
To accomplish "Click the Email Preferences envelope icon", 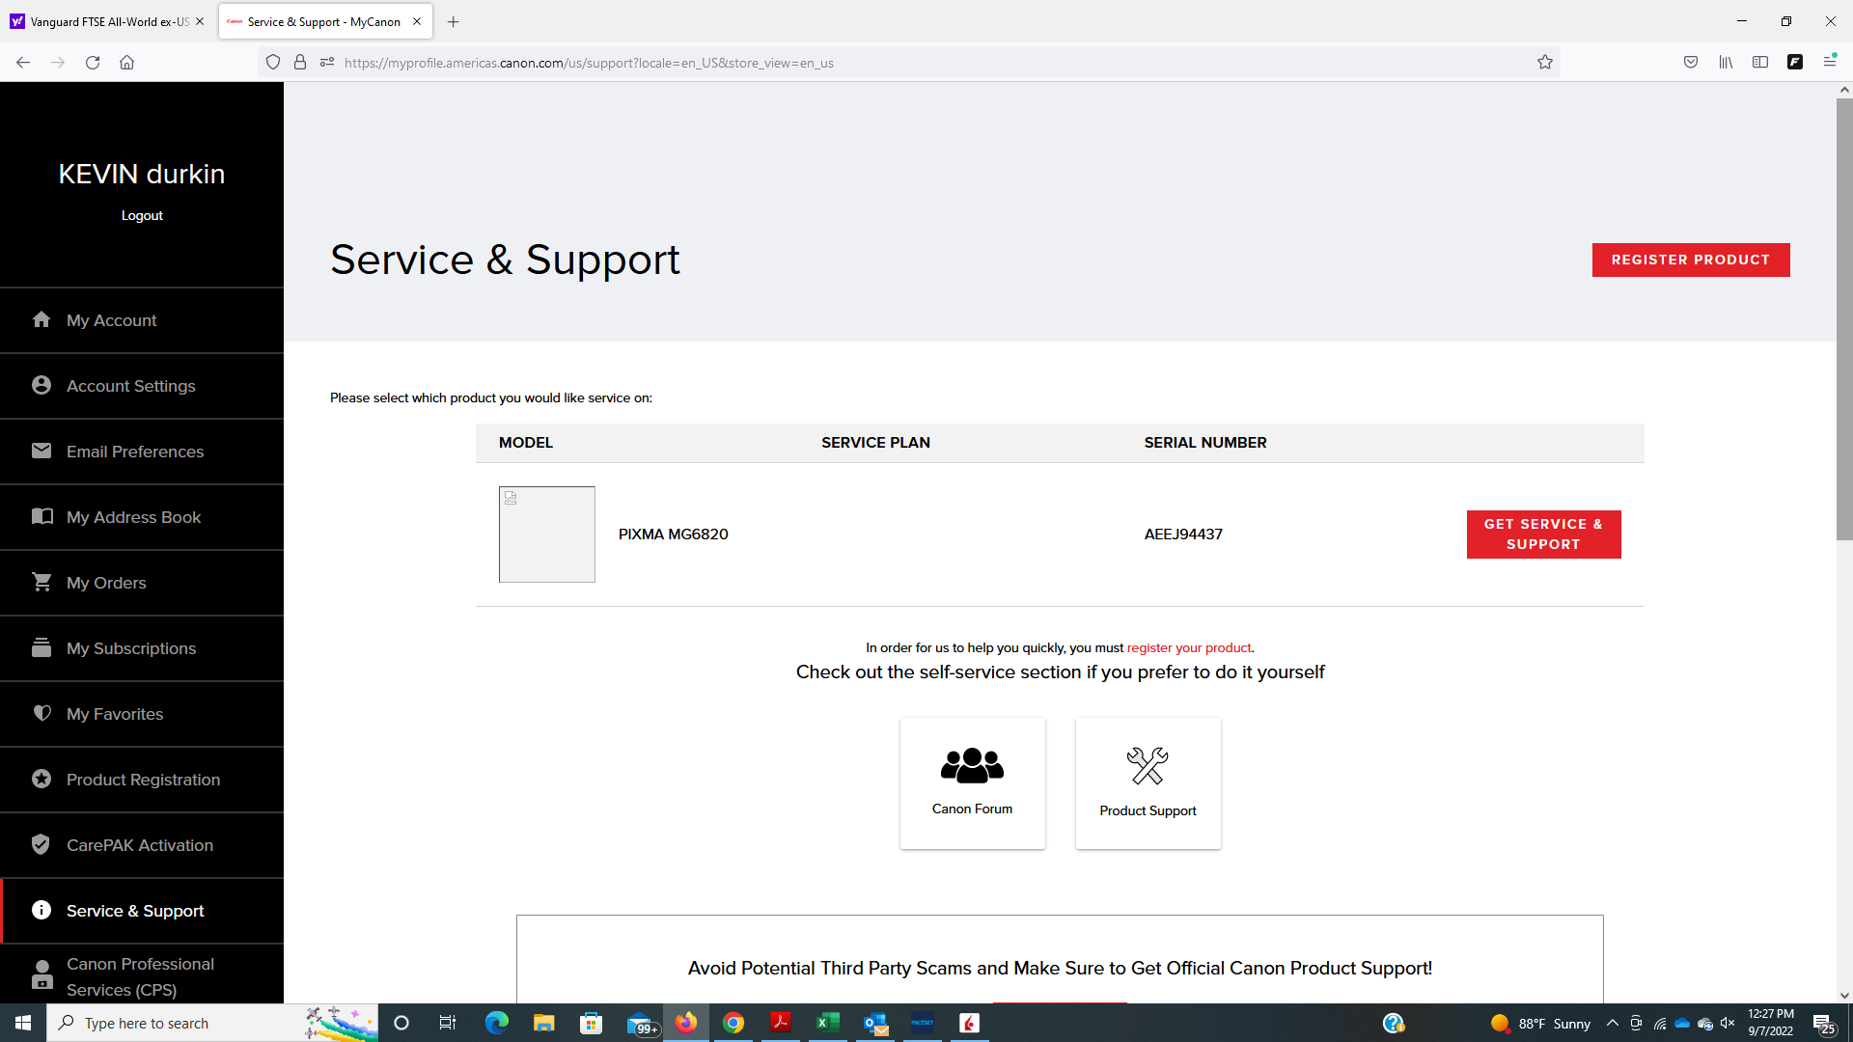I will (x=41, y=451).
